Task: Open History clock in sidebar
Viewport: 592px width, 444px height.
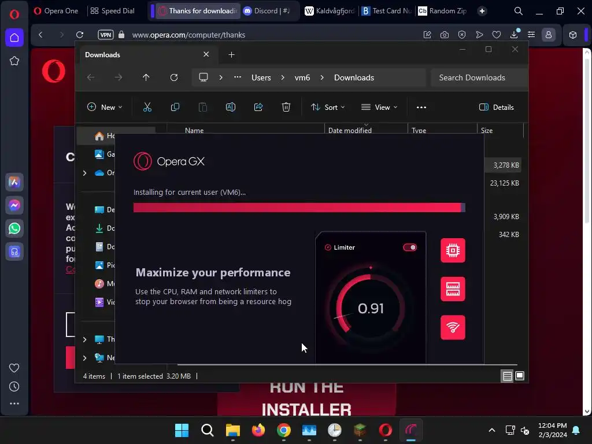Action: (14, 386)
